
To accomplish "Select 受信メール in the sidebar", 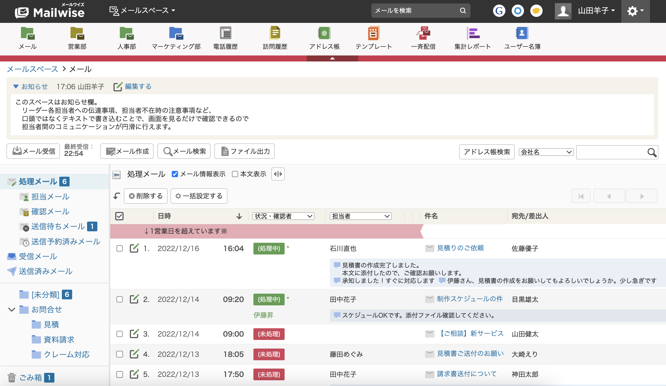I will 38,256.
